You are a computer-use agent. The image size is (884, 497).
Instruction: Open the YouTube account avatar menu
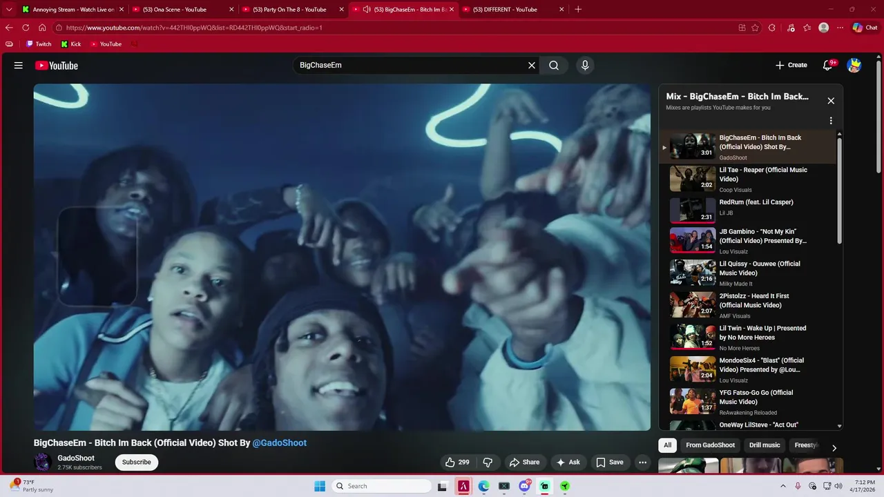854,66
